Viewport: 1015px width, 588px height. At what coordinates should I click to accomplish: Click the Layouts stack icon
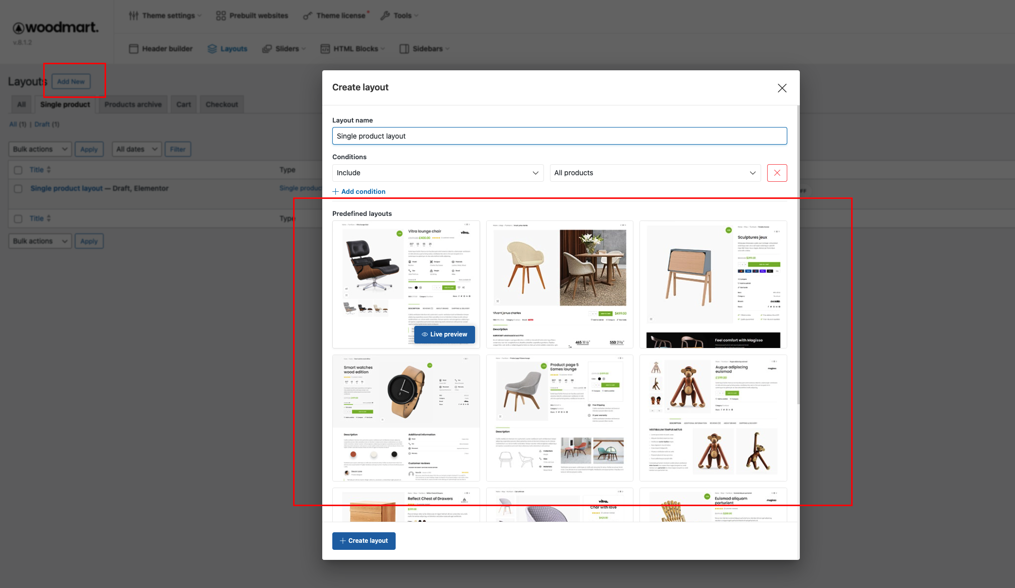point(212,49)
